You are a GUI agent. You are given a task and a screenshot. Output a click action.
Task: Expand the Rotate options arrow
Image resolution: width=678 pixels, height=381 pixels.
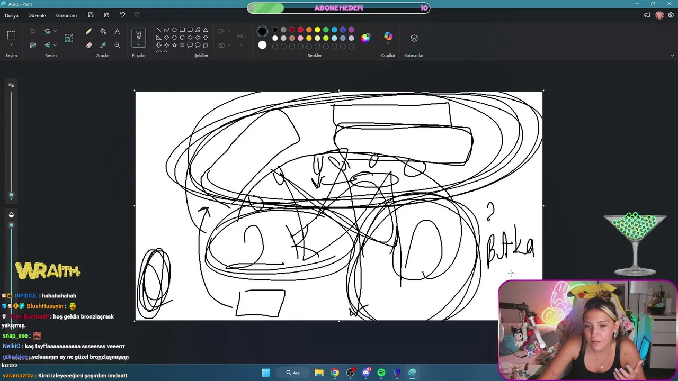tap(55, 32)
